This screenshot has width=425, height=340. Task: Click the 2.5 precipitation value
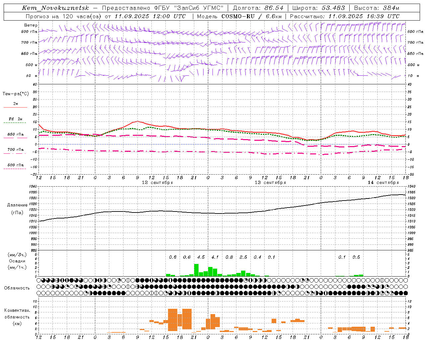coord(243,257)
